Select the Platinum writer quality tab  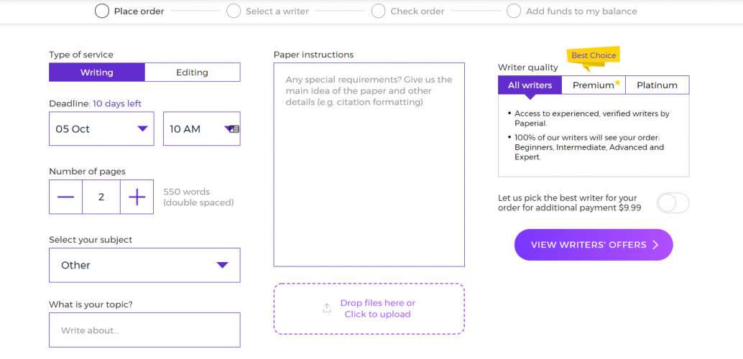tap(657, 85)
